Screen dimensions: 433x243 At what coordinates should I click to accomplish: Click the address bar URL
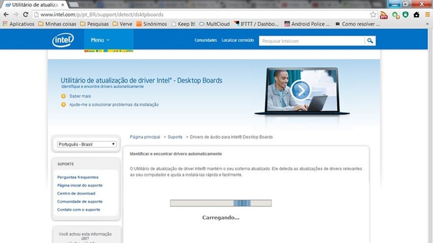(x=102, y=14)
